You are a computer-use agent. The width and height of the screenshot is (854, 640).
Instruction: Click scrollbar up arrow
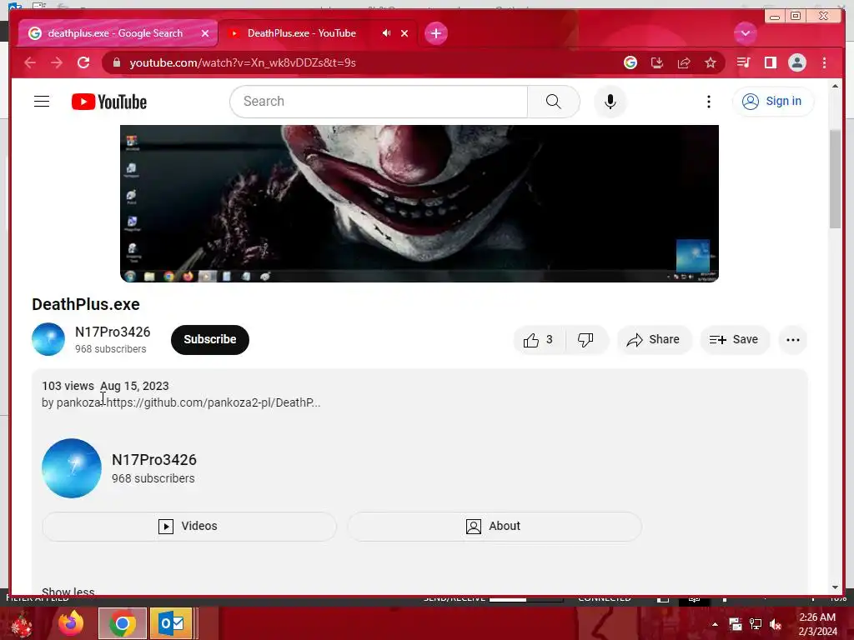tap(835, 86)
